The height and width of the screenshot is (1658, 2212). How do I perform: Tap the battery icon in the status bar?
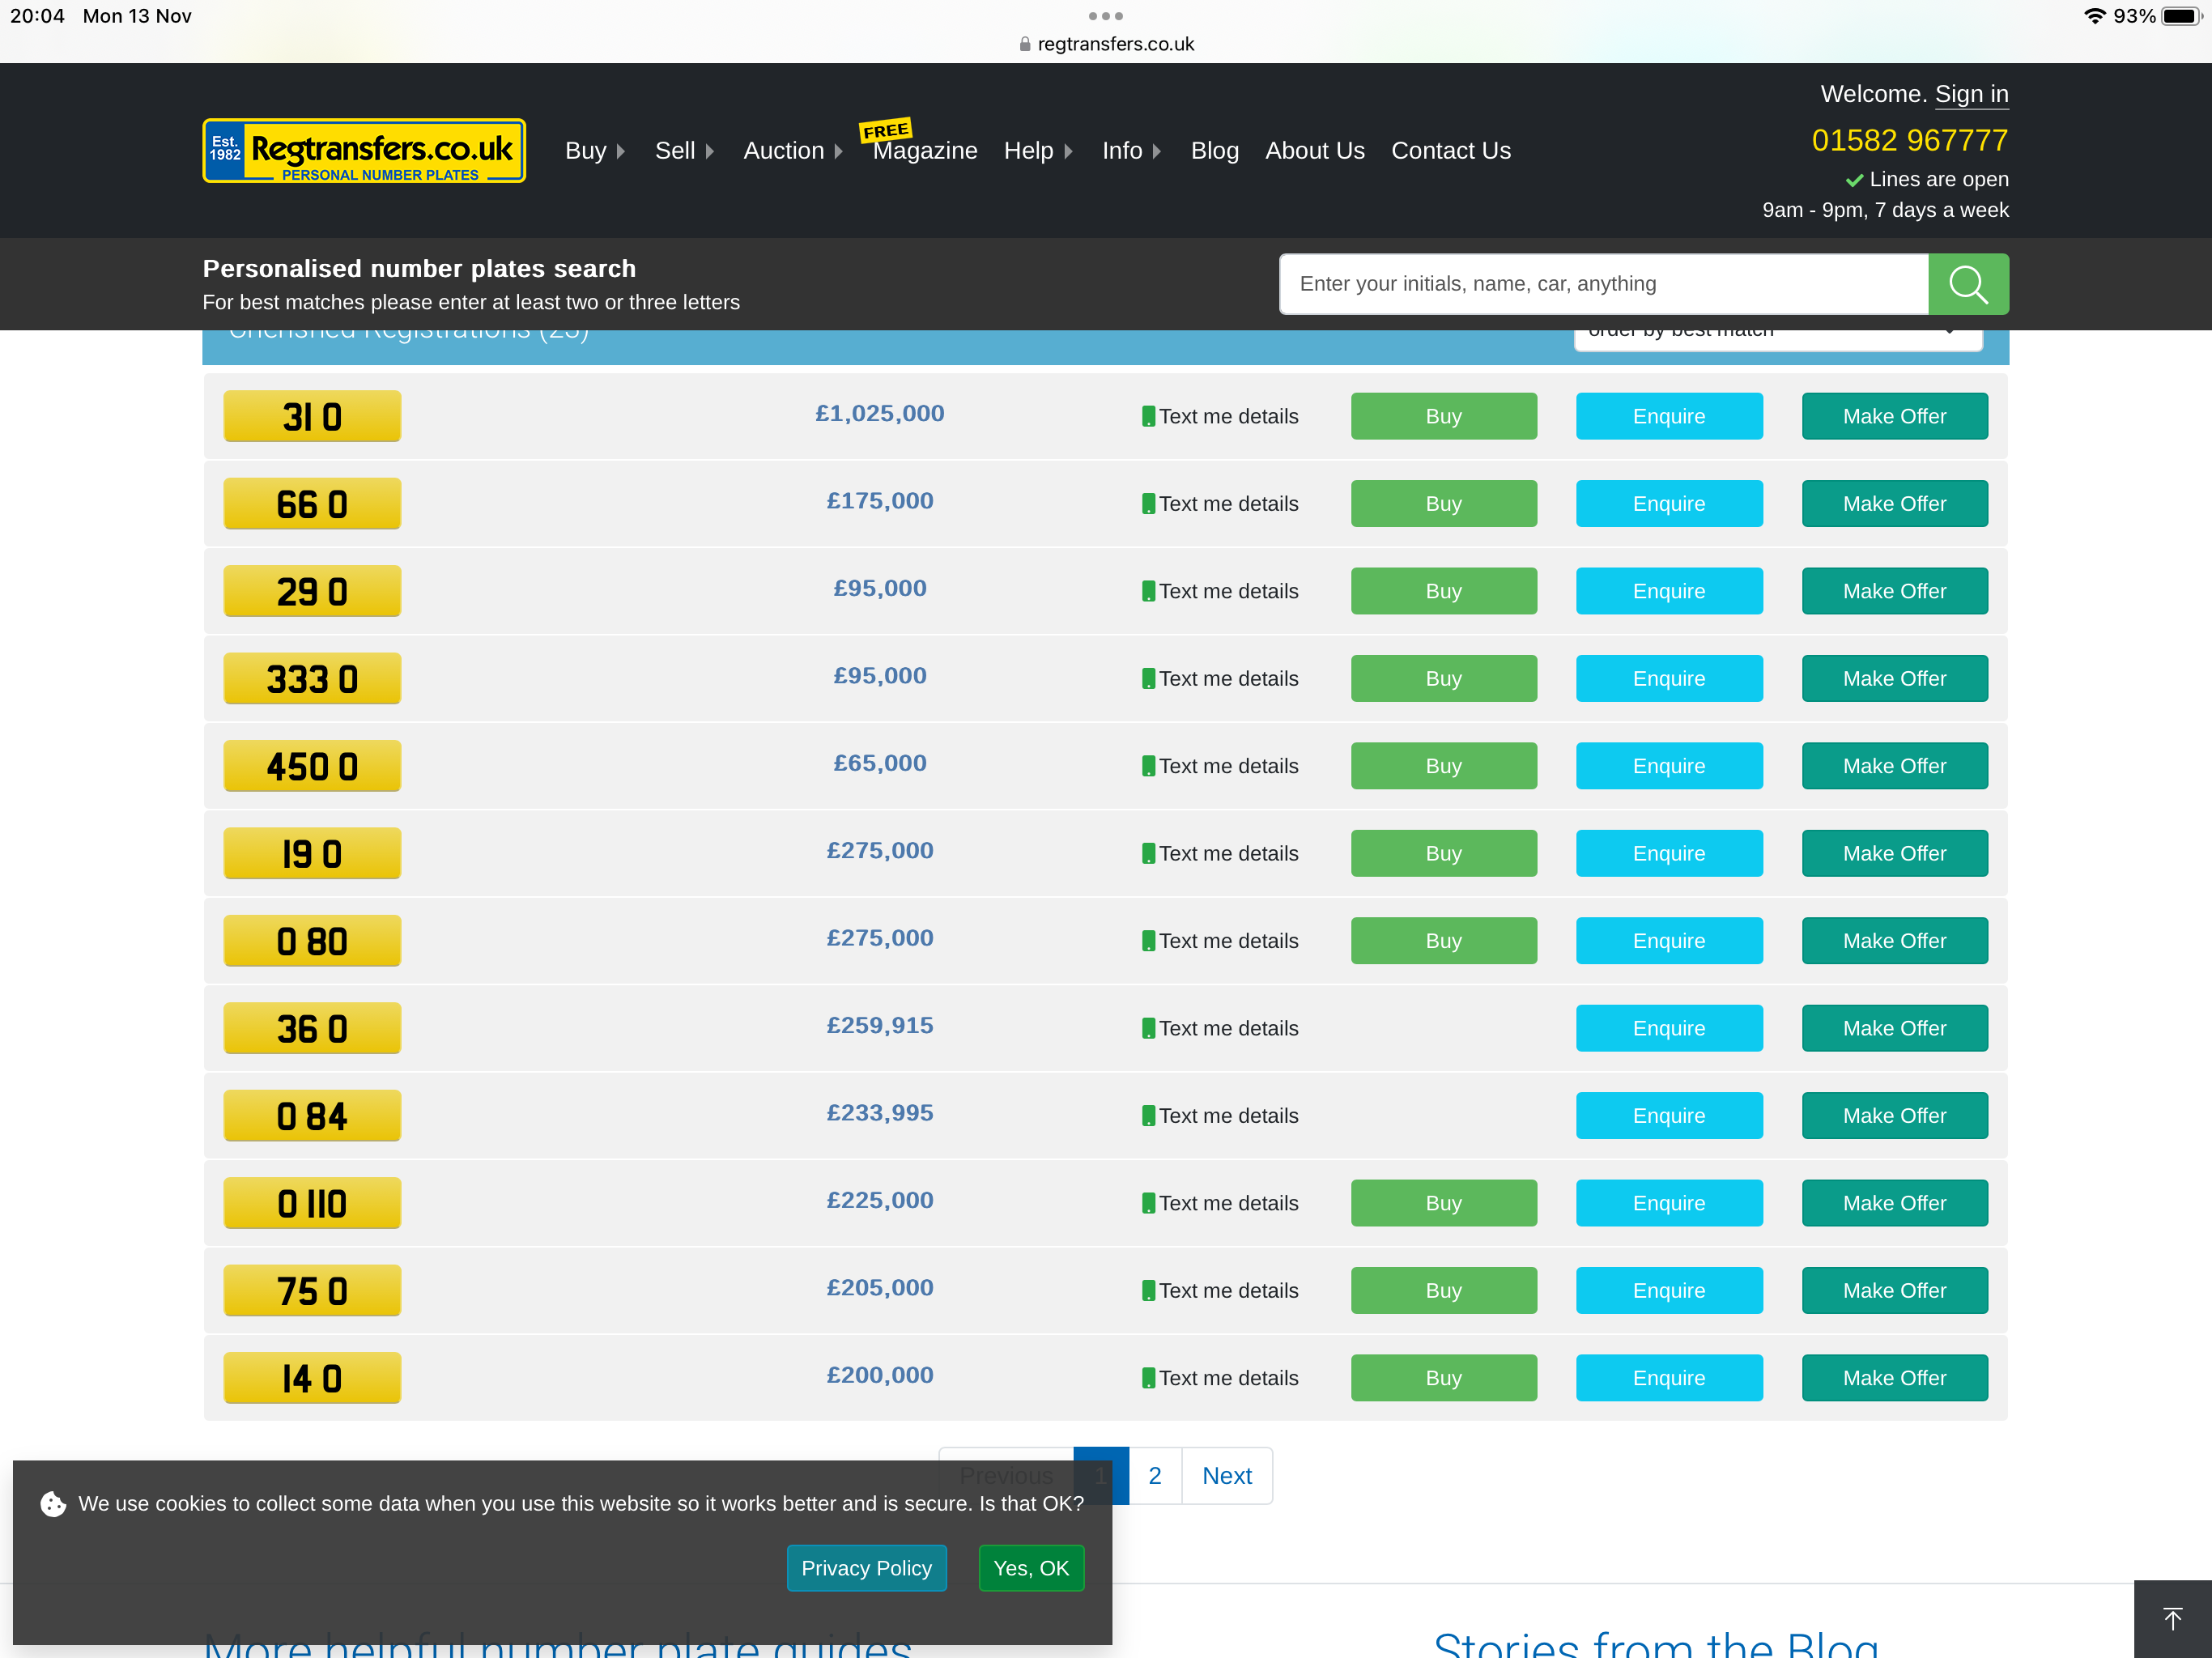(2180, 16)
